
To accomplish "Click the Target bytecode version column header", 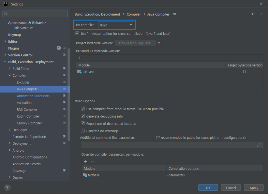I will coord(245,65).
